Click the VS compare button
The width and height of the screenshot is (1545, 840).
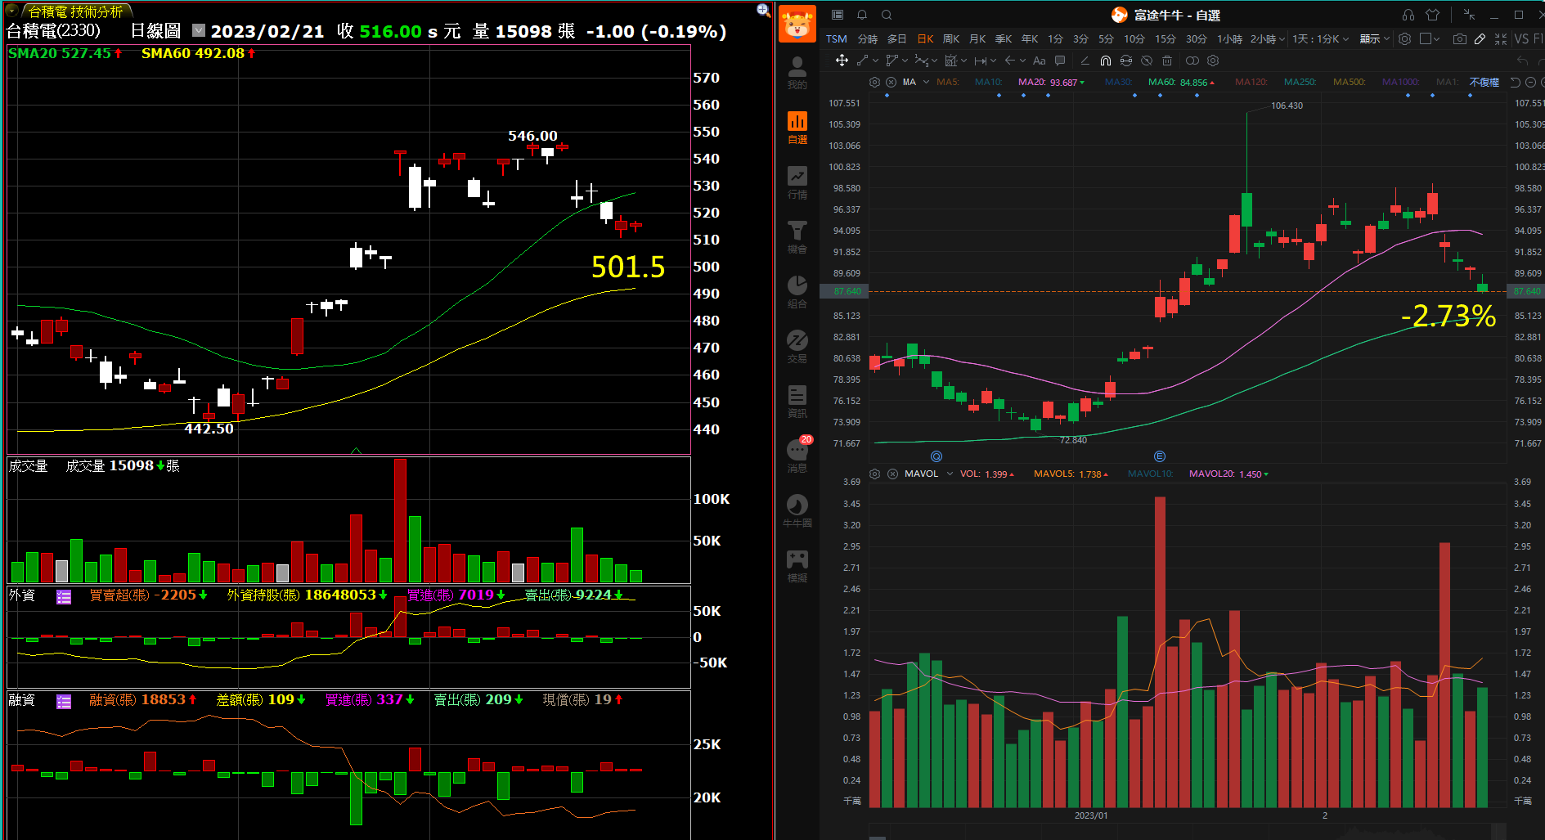coord(1521,38)
